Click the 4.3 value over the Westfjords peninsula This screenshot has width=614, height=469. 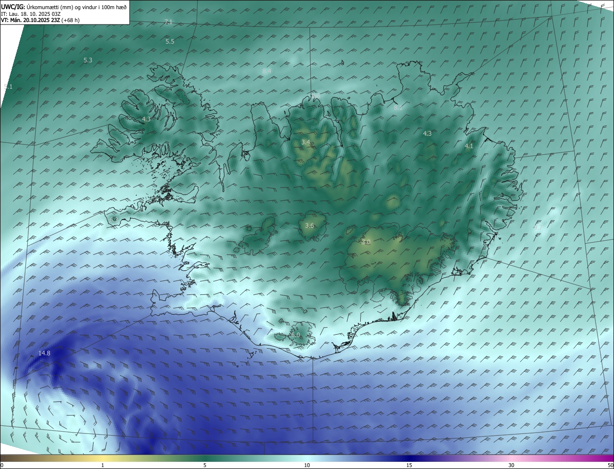146,119
